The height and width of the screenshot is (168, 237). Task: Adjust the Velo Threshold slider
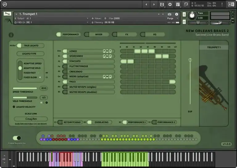click(x=25, y=98)
